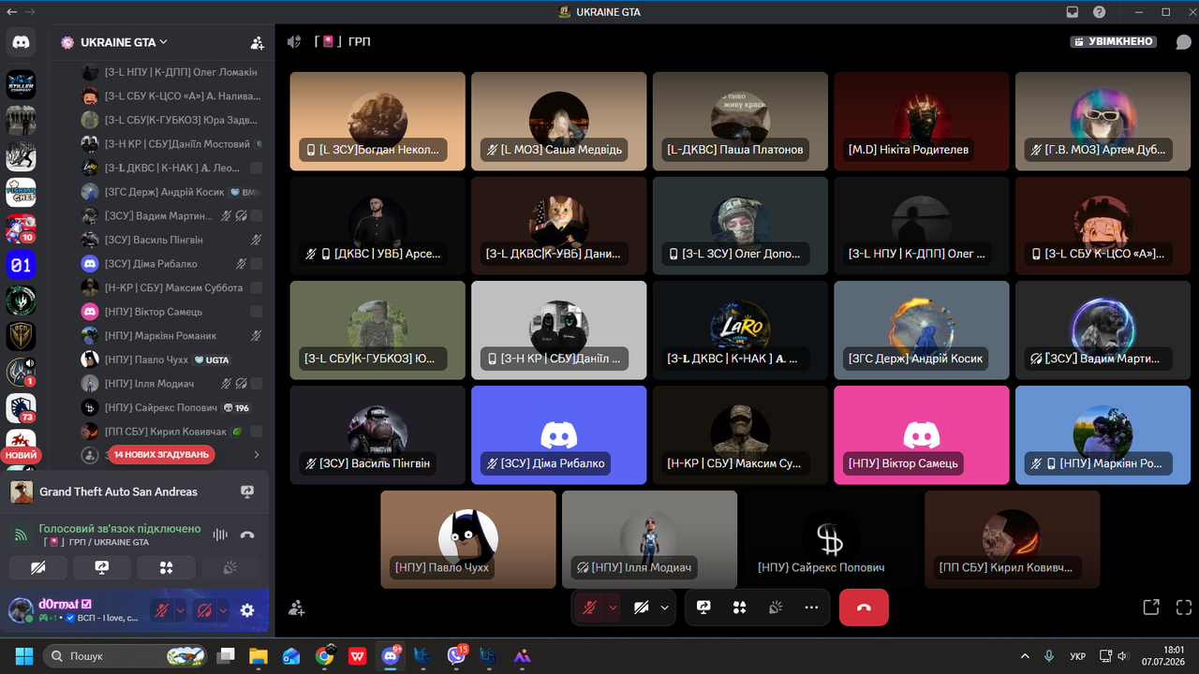Open more options in call toolbar
Image resolution: width=1199 pixels, height=674 pixels.
pos(811,608)
